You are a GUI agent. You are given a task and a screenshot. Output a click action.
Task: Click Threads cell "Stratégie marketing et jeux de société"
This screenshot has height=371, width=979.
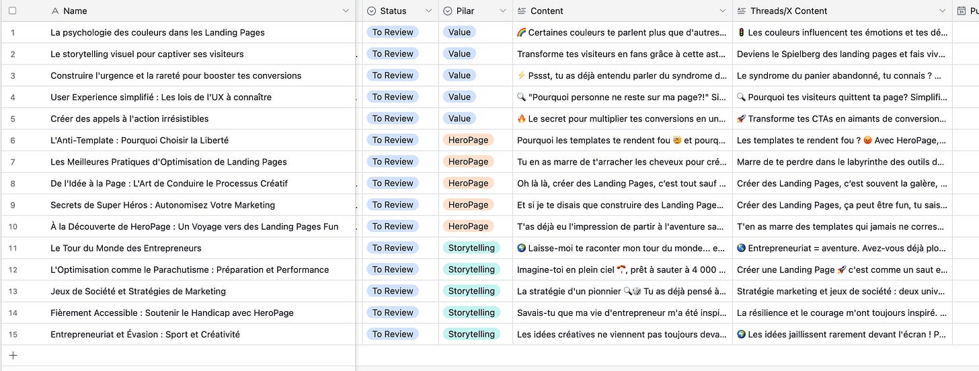pos(843,291)
